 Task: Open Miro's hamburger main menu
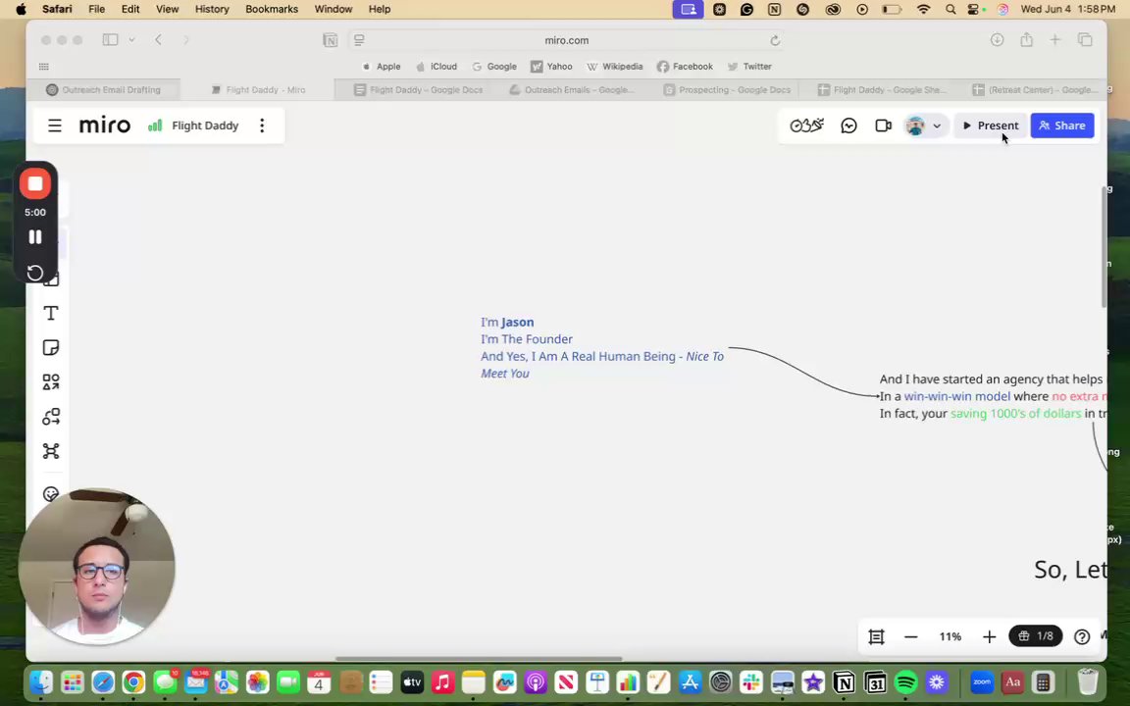point(55,126)
